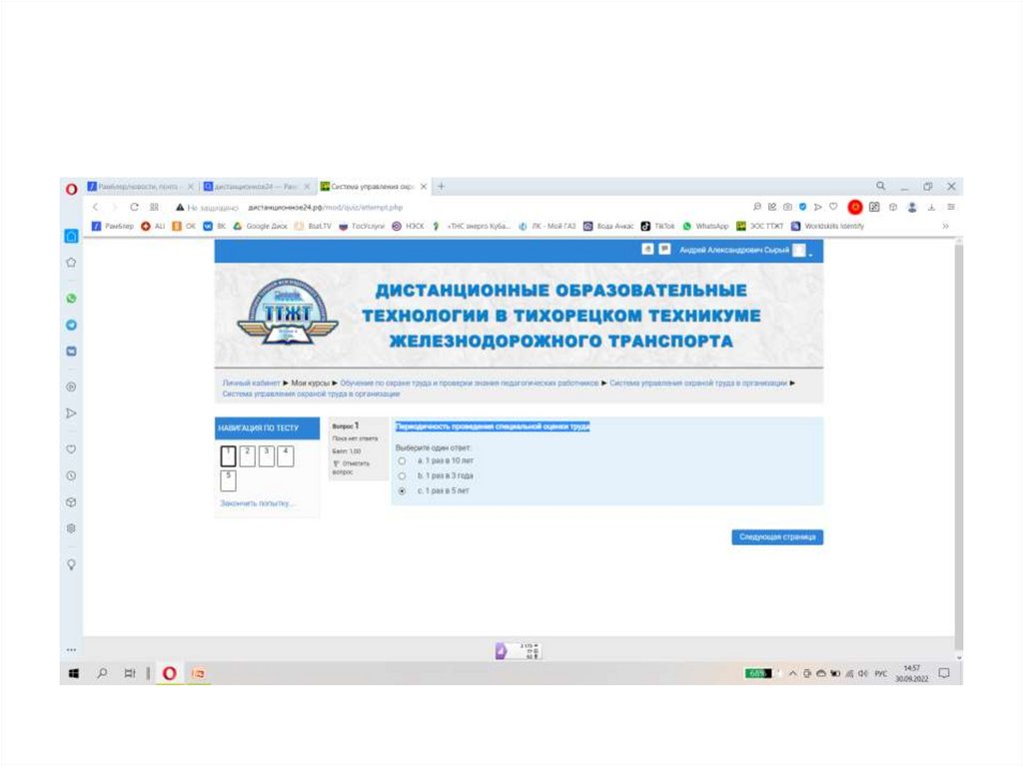
Task: Click the Закончить попытку link
Action: click(x=257, y=503)
